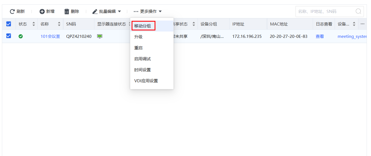Click the add (新增) plus icon

point(42,12)
